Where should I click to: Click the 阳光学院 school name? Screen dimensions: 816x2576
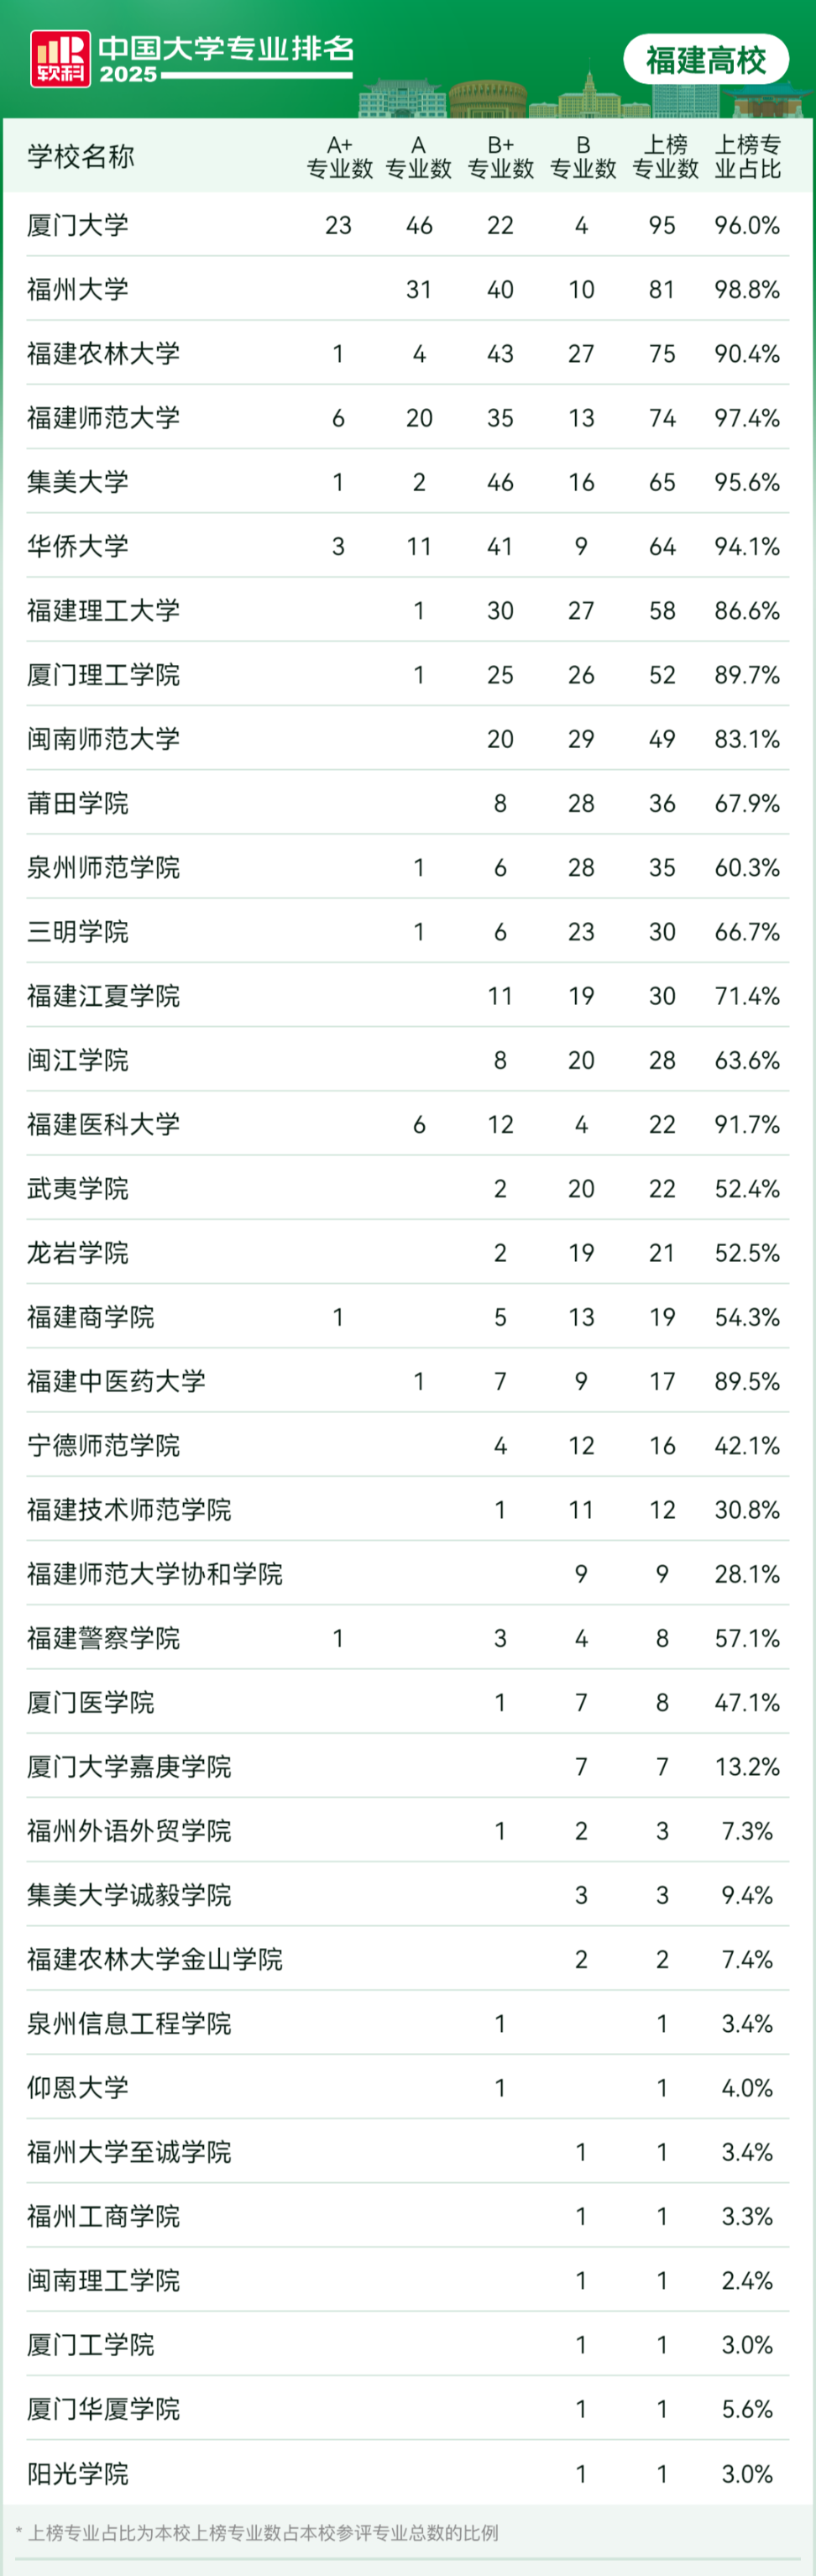(78, 2473)
